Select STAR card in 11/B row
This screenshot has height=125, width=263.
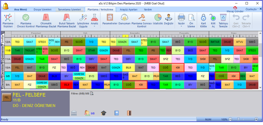point(92,50)
